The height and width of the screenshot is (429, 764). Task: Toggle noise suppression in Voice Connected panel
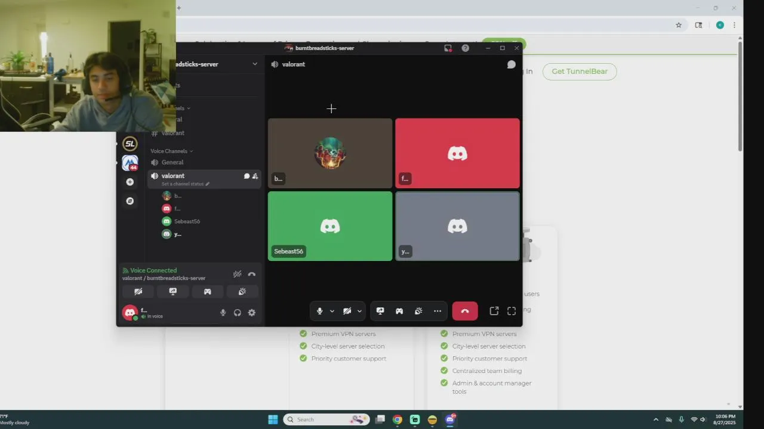[x=237, y=274]
